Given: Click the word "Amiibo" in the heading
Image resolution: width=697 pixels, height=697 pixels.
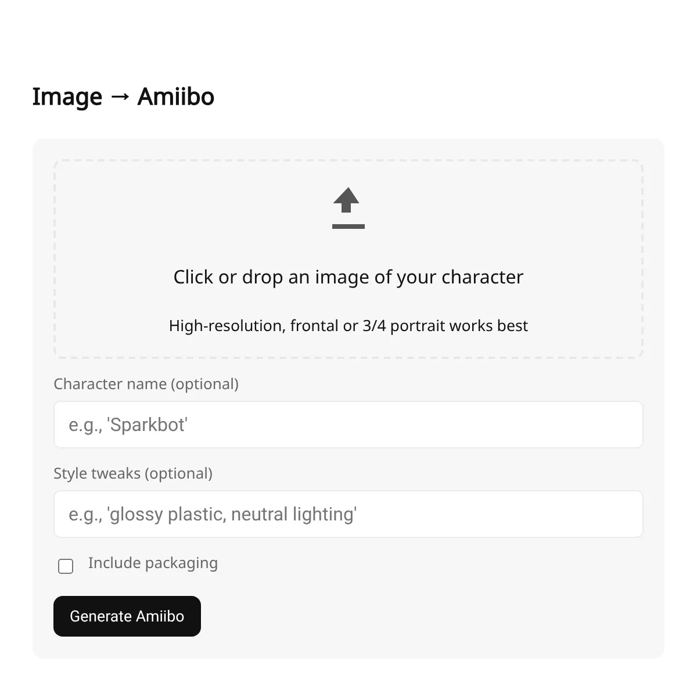Looking at the screenshot, I should (175, 96).
